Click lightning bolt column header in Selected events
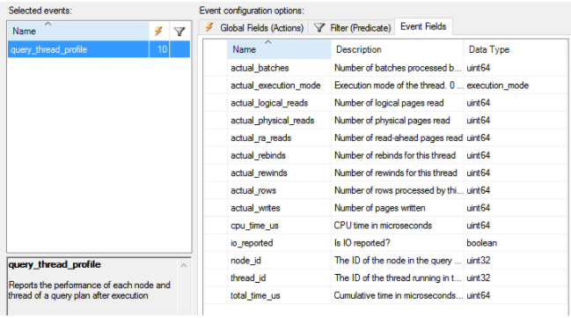Screen dimensions: 571x318 point(158,32)
